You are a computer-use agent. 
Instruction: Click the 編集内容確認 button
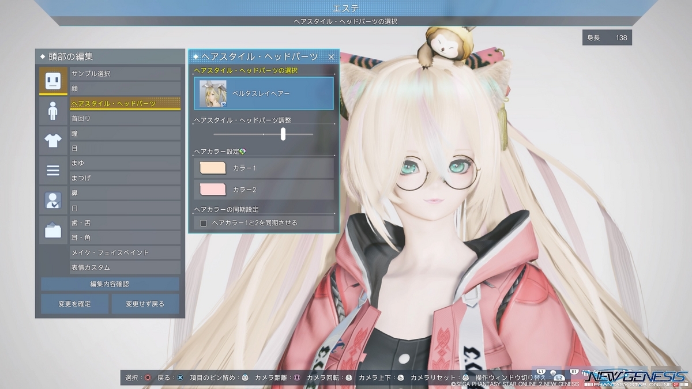(110, 284)
